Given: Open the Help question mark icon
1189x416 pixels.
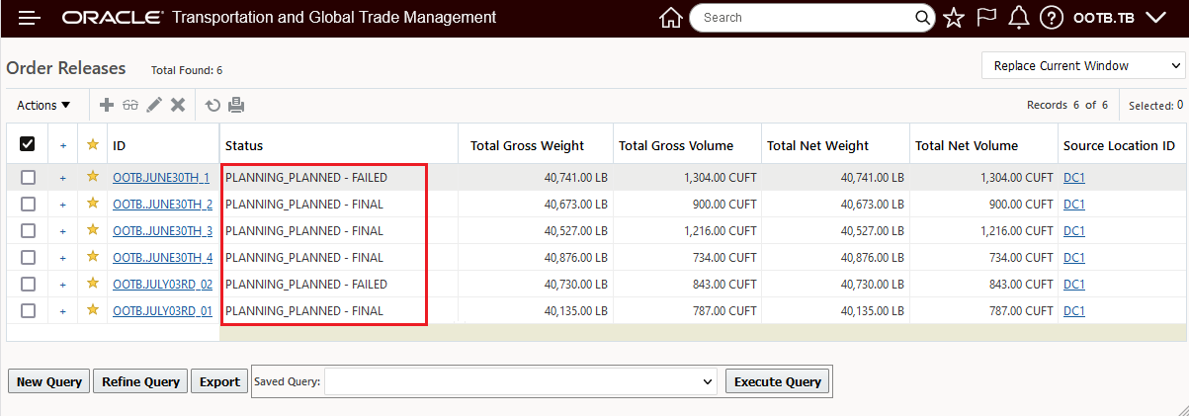Looking at the screenshot, I should coord(1052,18).
